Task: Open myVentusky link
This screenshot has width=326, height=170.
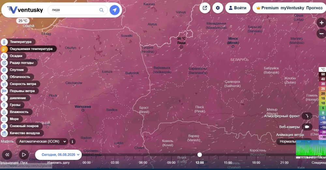Action: pos(292,8)
